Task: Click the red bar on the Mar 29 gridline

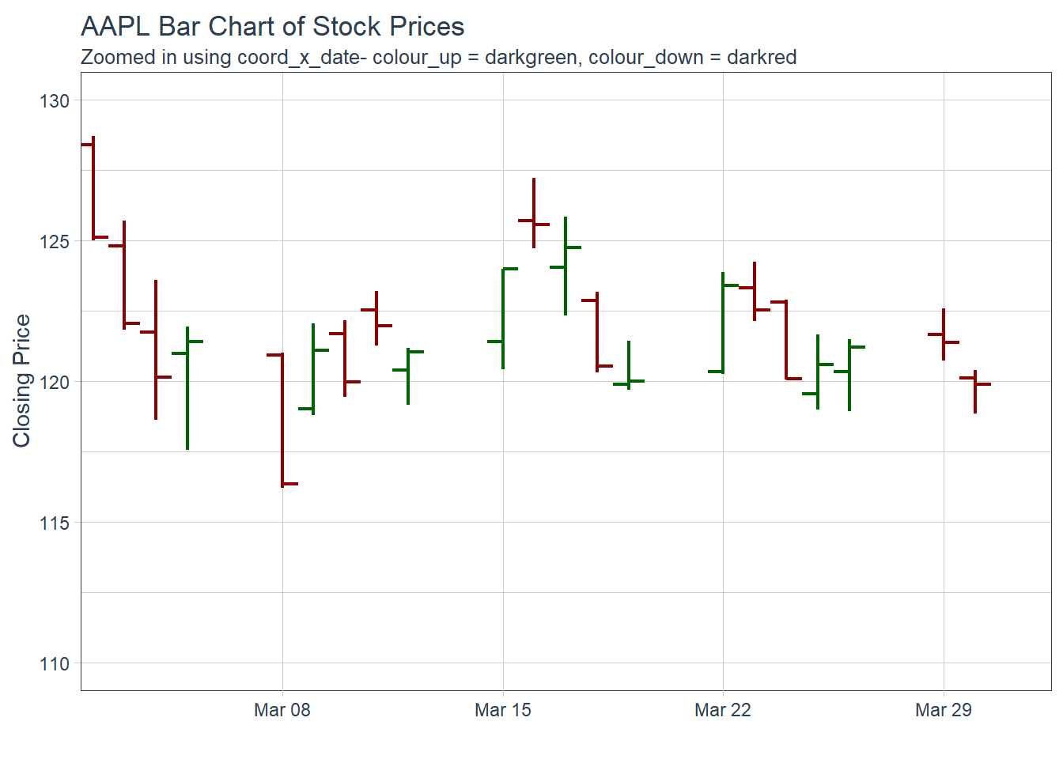Action: click(944, 334)
